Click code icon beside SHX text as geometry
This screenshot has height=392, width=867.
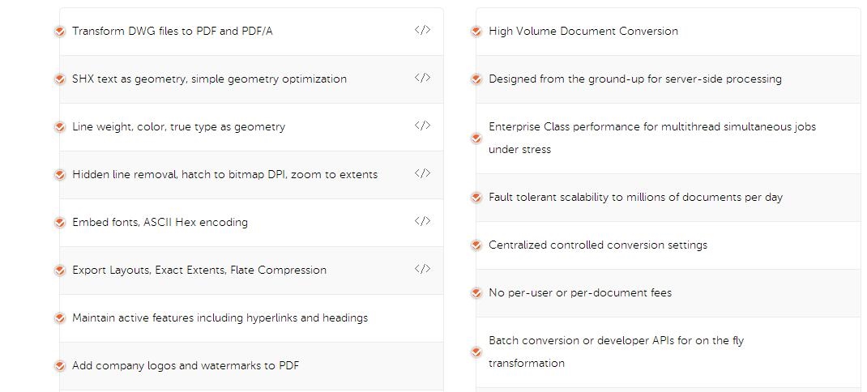422,78
